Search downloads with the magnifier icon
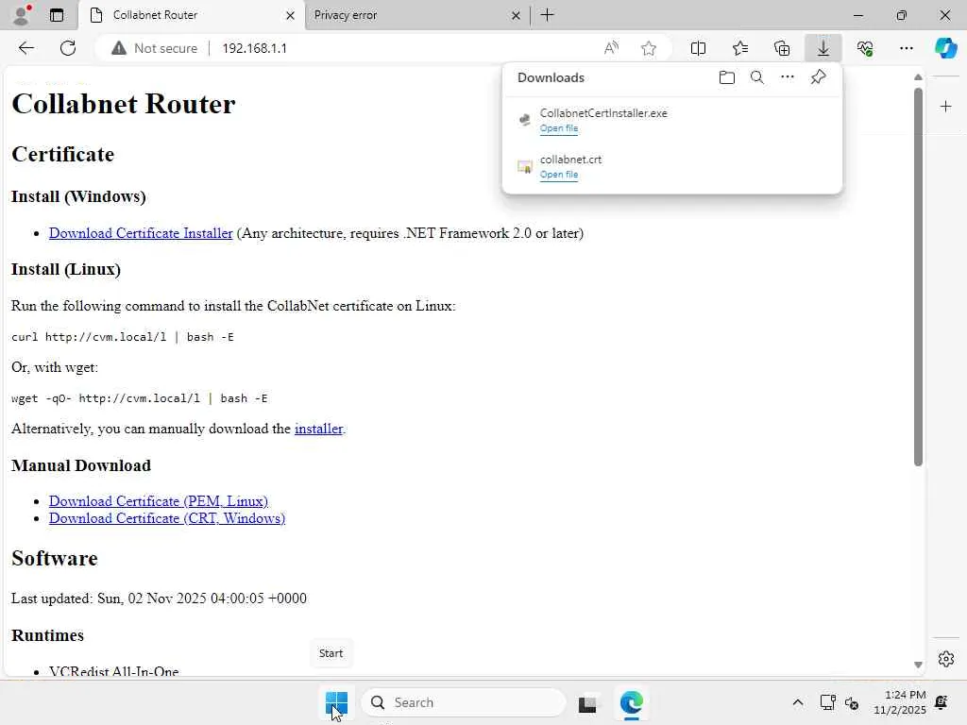The width and height of the screenshot is (967, 725). pos(757,77)
